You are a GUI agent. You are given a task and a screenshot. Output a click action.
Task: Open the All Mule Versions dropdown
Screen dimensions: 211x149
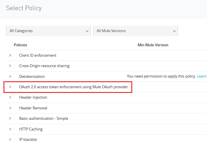(135, 31)
